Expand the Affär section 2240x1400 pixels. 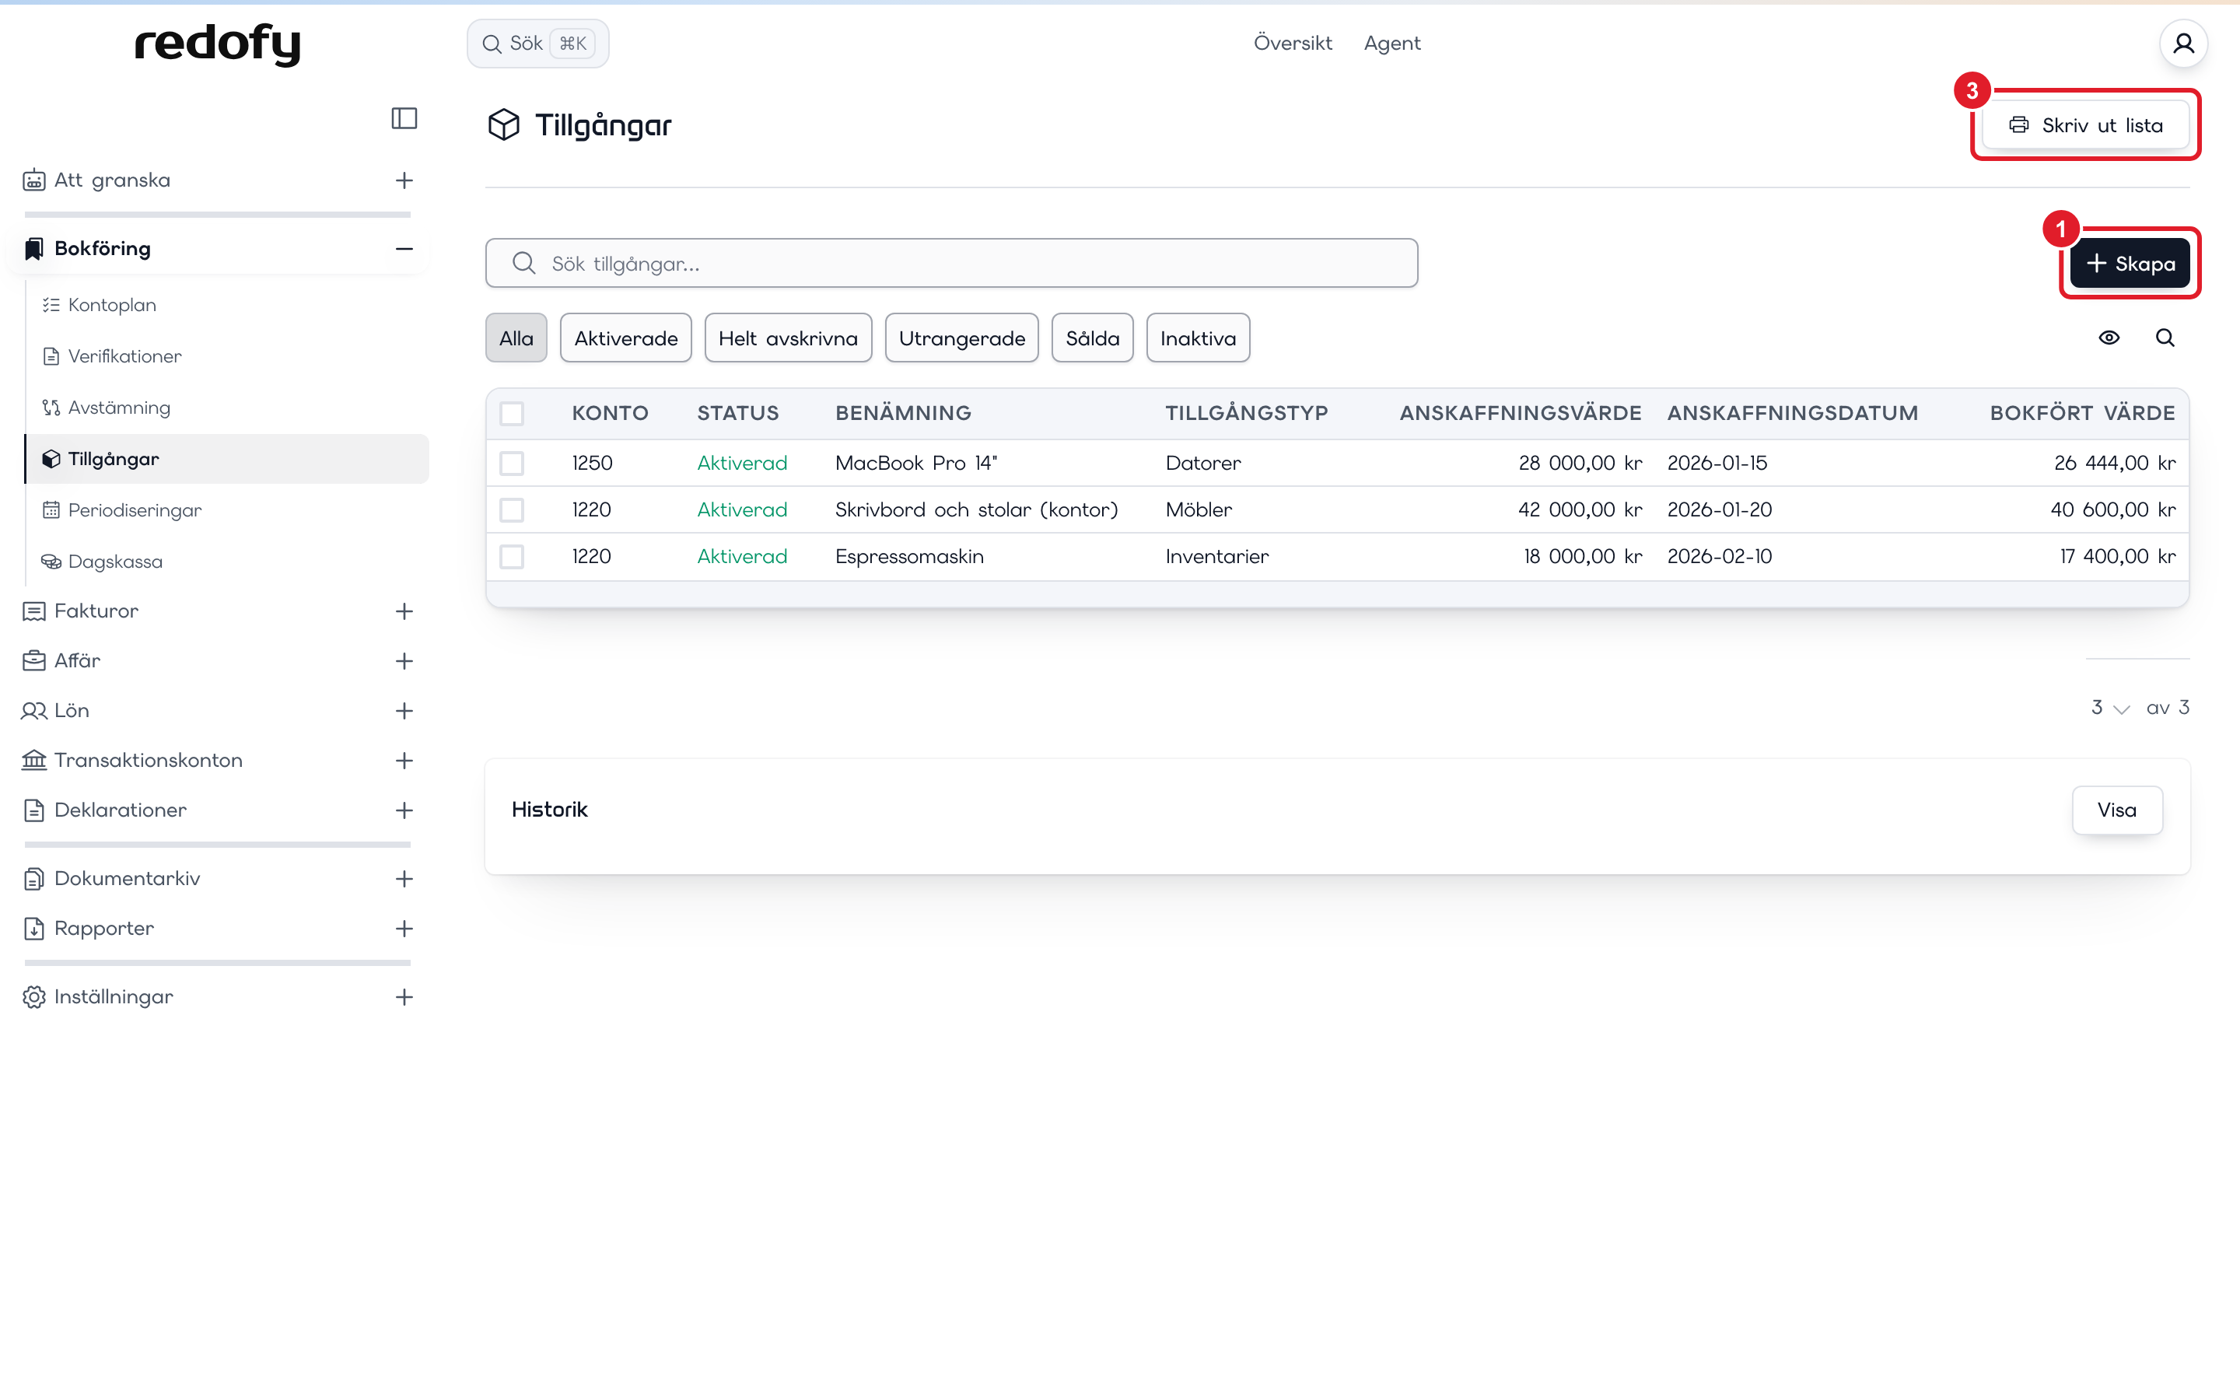pyautogui.click(x=404, y=660)
